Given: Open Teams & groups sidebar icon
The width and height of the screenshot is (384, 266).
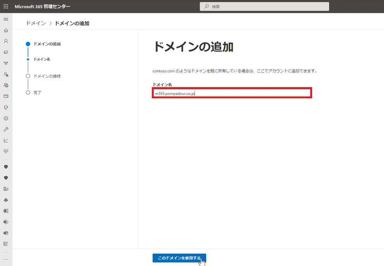Looking at the screenshot, I should [6, 63].
